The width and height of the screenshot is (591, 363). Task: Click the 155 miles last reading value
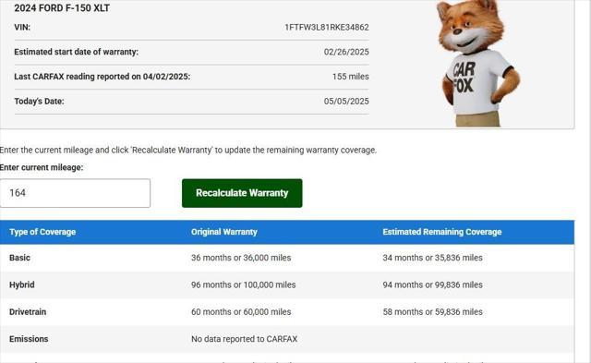click(x=351, y=77)
